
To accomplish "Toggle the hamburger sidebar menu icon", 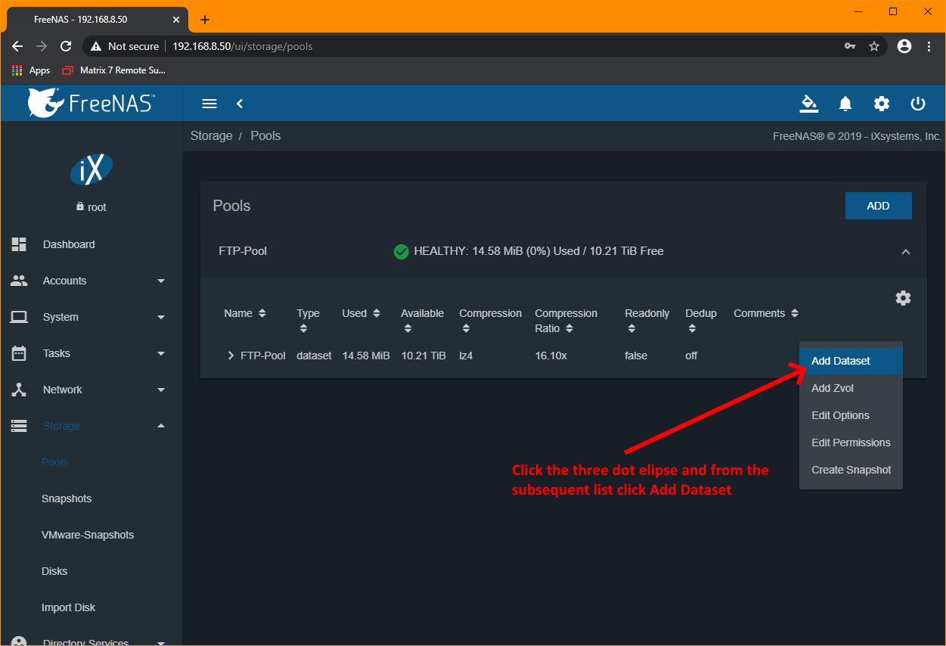I will pos(209,104).
